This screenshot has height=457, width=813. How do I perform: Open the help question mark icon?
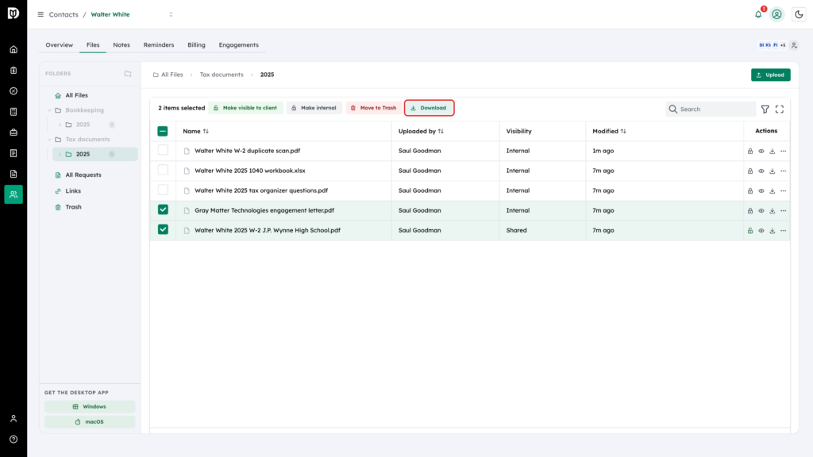pos(13,440)
